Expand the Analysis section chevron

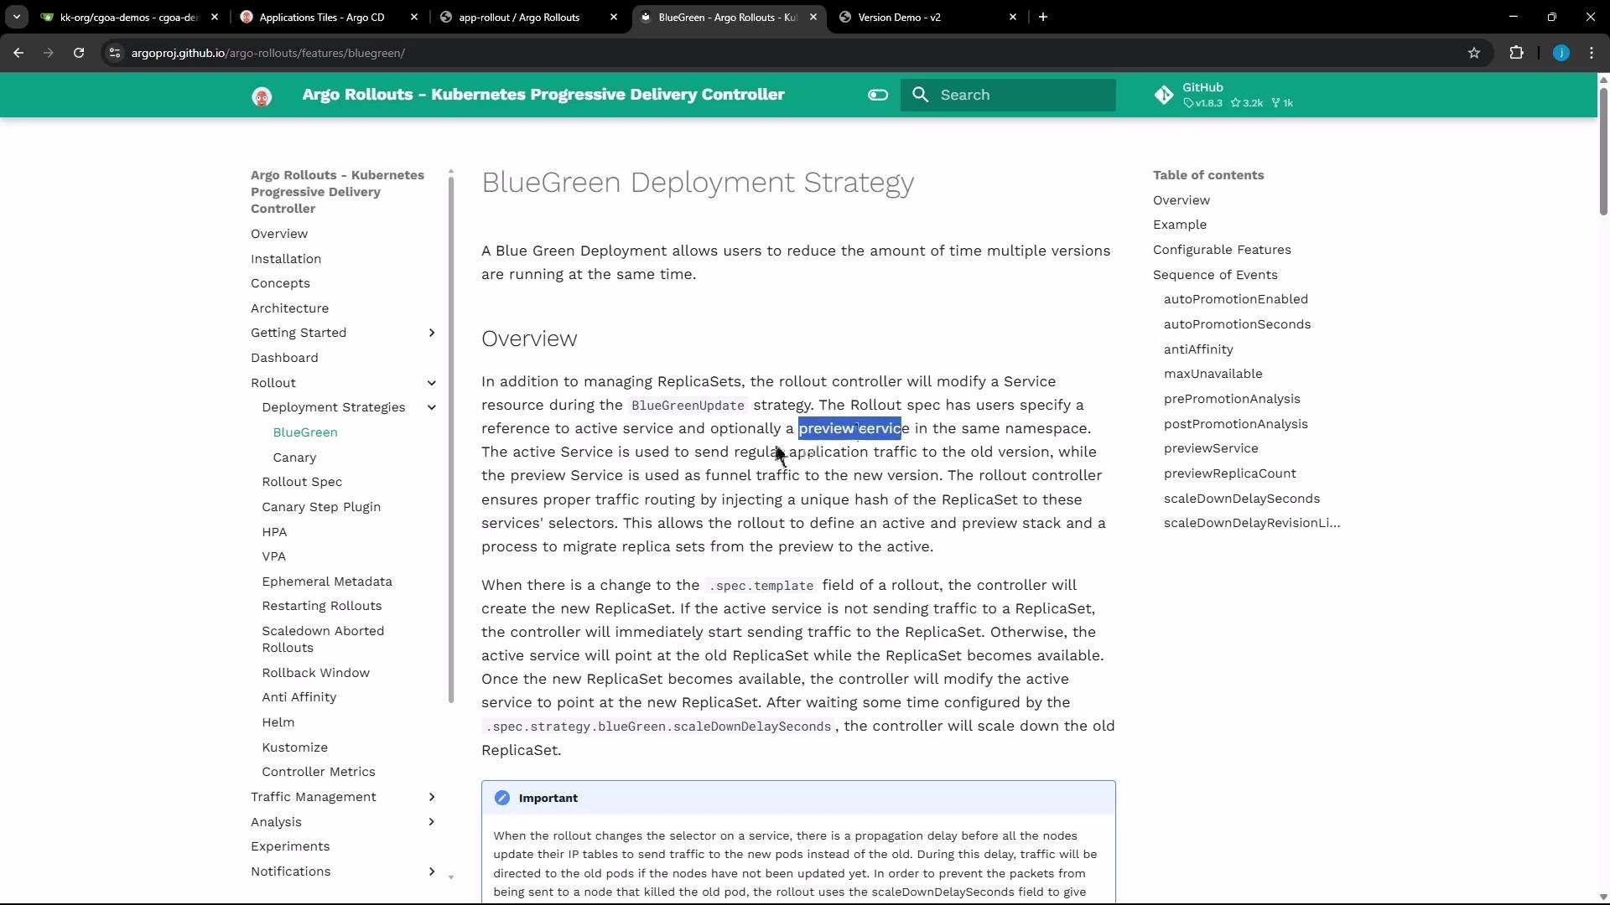tap(432, 822)
